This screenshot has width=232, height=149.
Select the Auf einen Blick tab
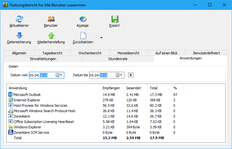(x=166, y=53)
